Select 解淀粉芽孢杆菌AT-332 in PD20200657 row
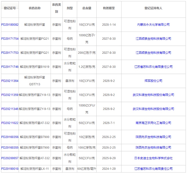This screenshot has width=187, height=174. (x=35, y=158)
